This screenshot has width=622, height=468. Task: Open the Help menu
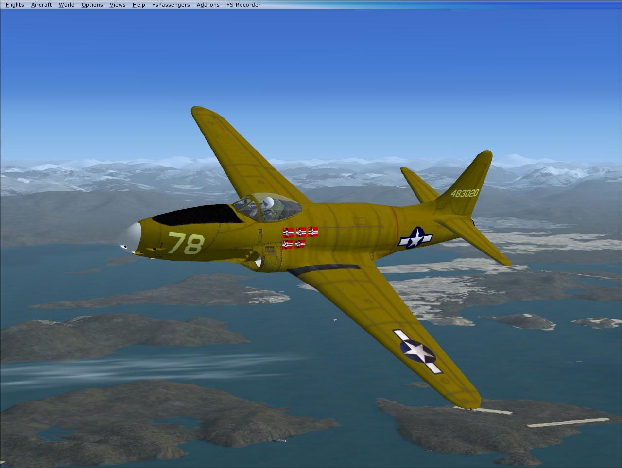pos(138,5)
